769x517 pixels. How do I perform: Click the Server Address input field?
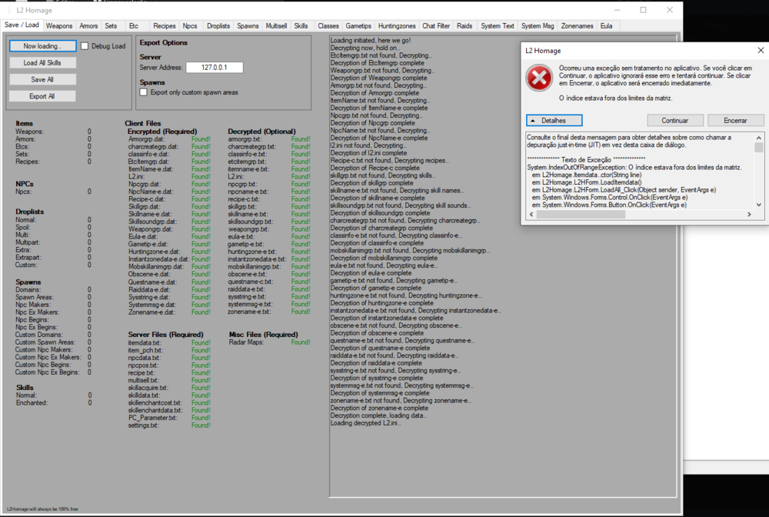[214, 68]
